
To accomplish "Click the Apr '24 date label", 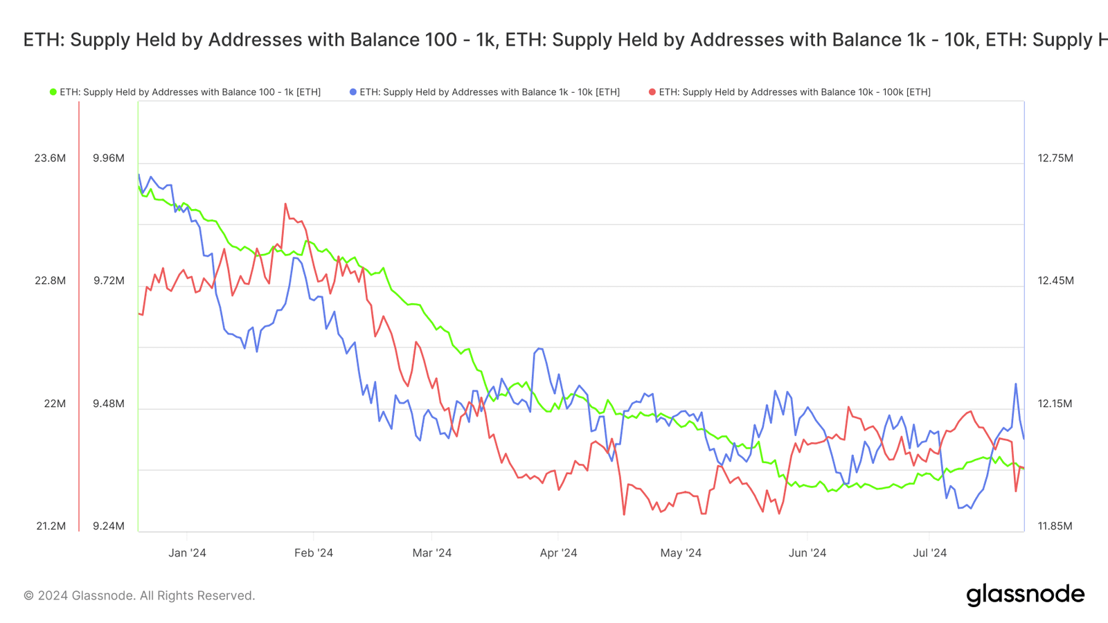I will (x=557, y=552).
